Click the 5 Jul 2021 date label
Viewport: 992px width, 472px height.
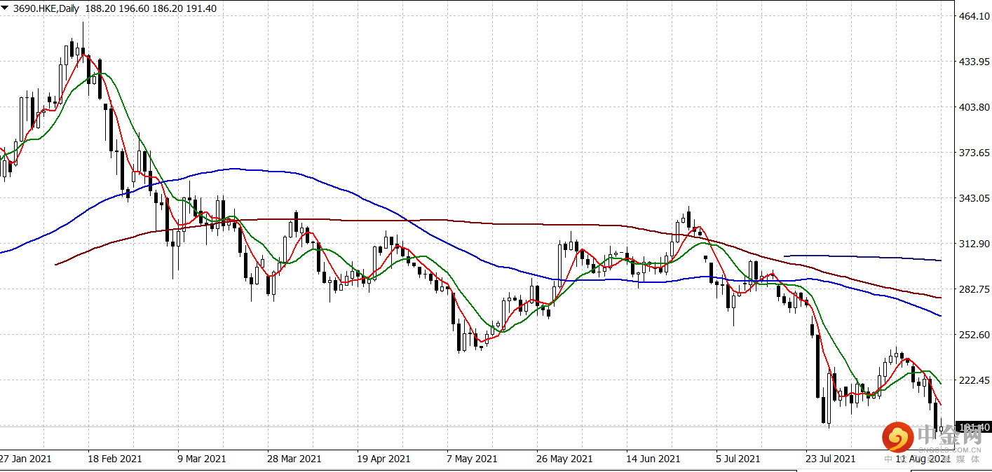(x=738, y=459)
